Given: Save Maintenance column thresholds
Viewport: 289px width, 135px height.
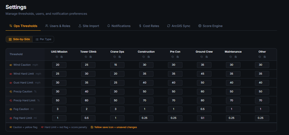Looking at the screenshot, I should [x=235, y=57].
